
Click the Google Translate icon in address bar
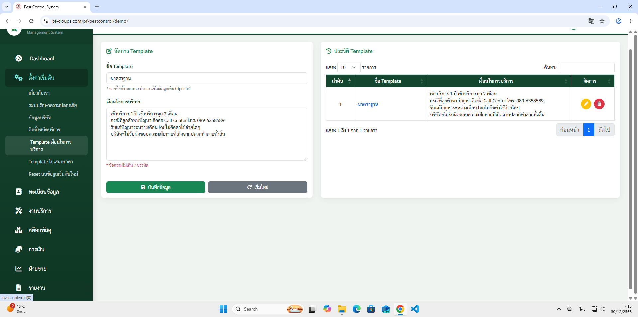(x=591, y=21)
